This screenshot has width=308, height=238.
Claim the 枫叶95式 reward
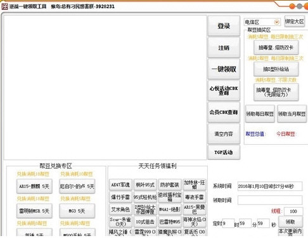[145, 185]
